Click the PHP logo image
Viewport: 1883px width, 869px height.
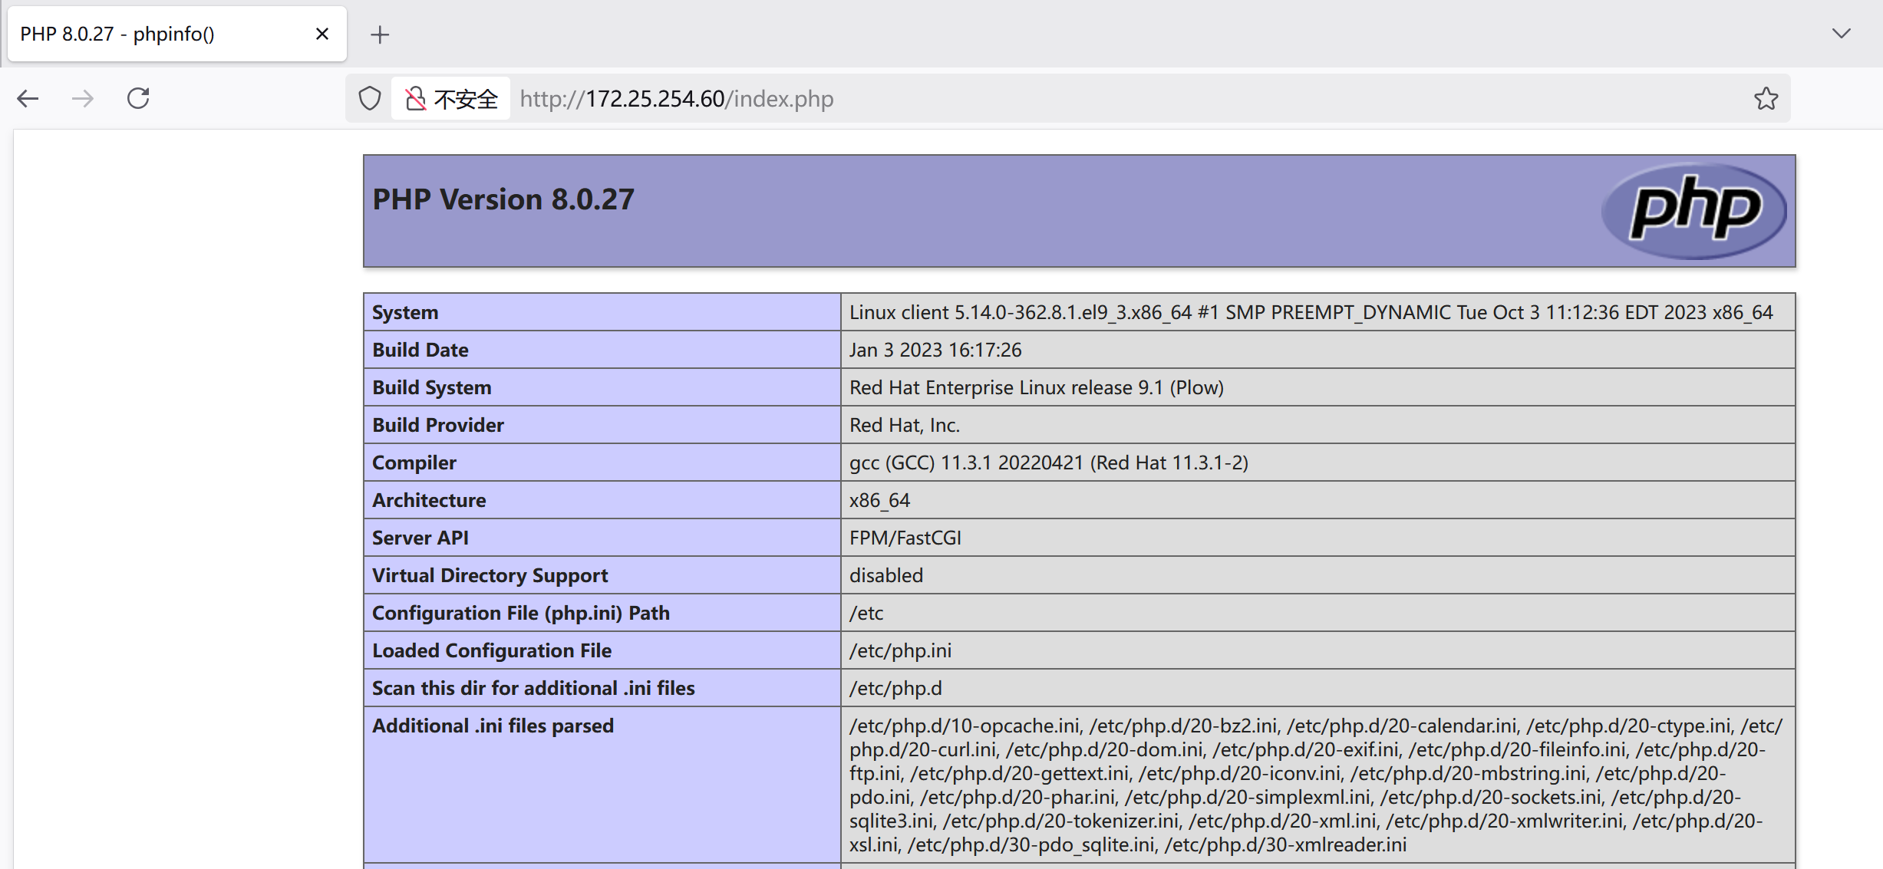pos(1694,210)
